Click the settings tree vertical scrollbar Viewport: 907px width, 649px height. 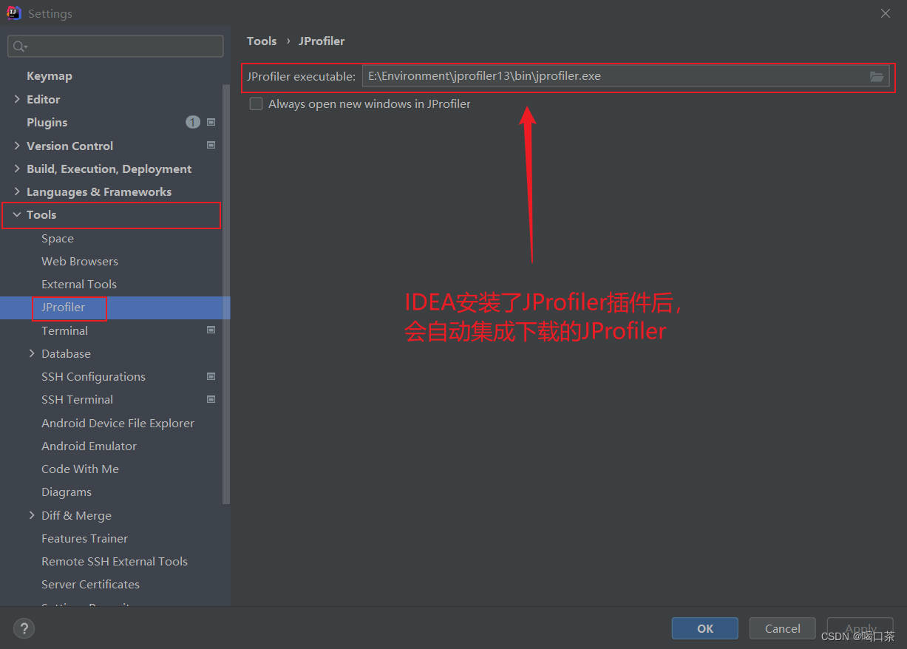[x=226, y=296]
